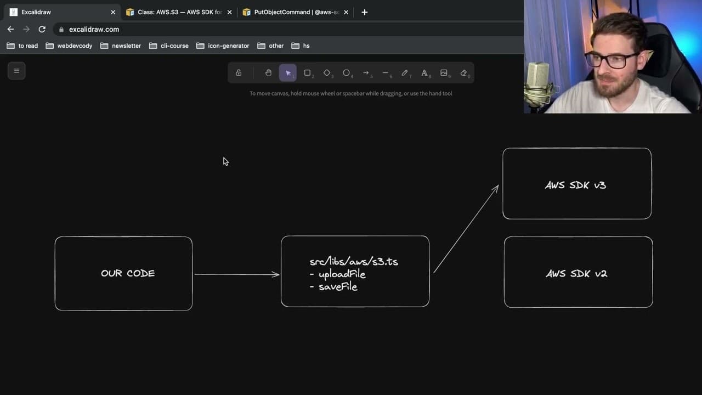This screenshot has height=395, width=702.
Task: Go back in browser history
Action: [x=10, y=29]
